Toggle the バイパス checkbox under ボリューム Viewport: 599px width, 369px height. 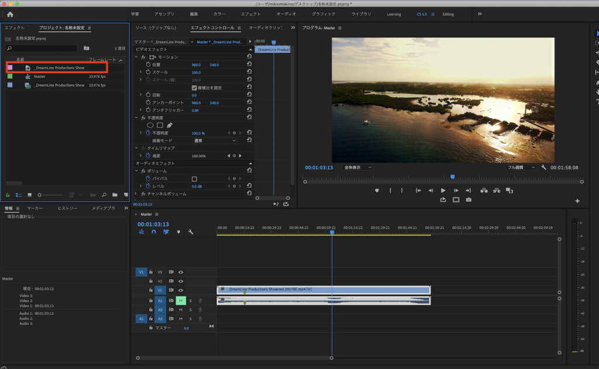(x=195, y=178)
